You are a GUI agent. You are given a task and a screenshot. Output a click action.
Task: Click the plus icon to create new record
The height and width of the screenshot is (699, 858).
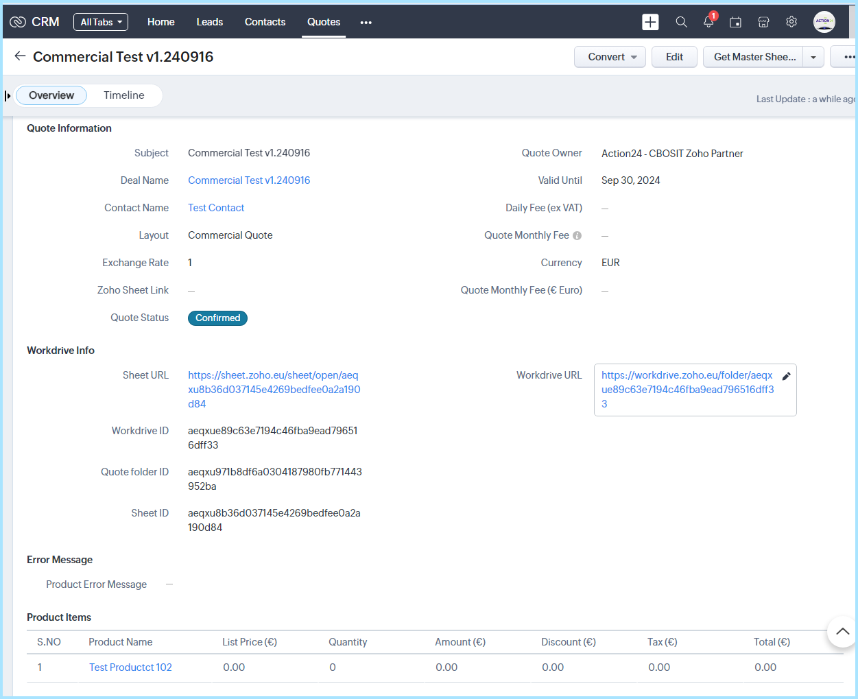(x=650, y=22)
